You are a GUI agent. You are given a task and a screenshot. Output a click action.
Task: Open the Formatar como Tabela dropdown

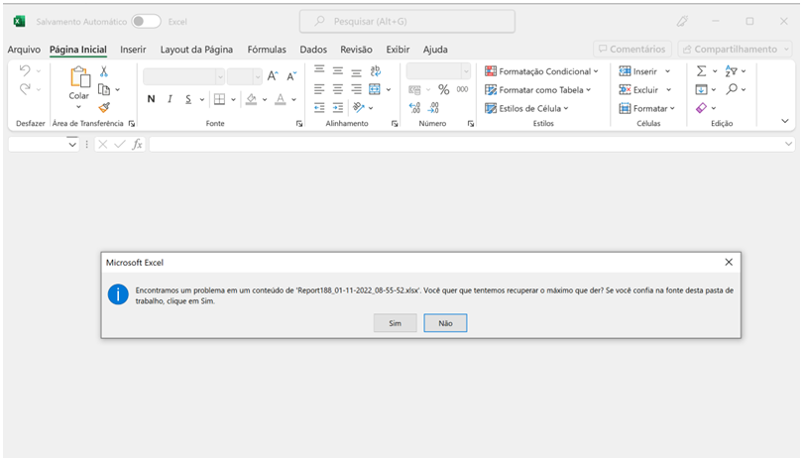point(537,89)
